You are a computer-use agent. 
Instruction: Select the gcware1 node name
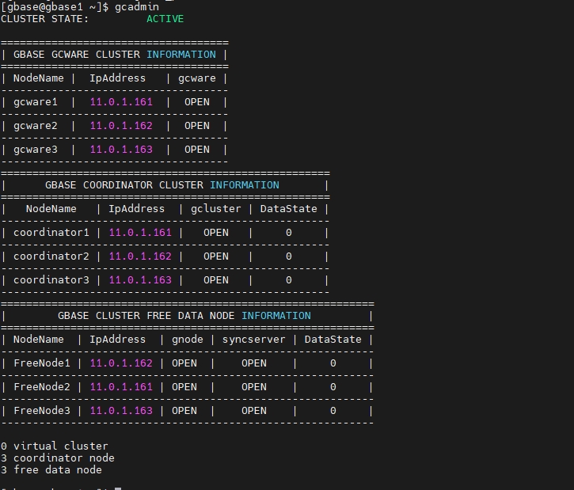[36, 102]
